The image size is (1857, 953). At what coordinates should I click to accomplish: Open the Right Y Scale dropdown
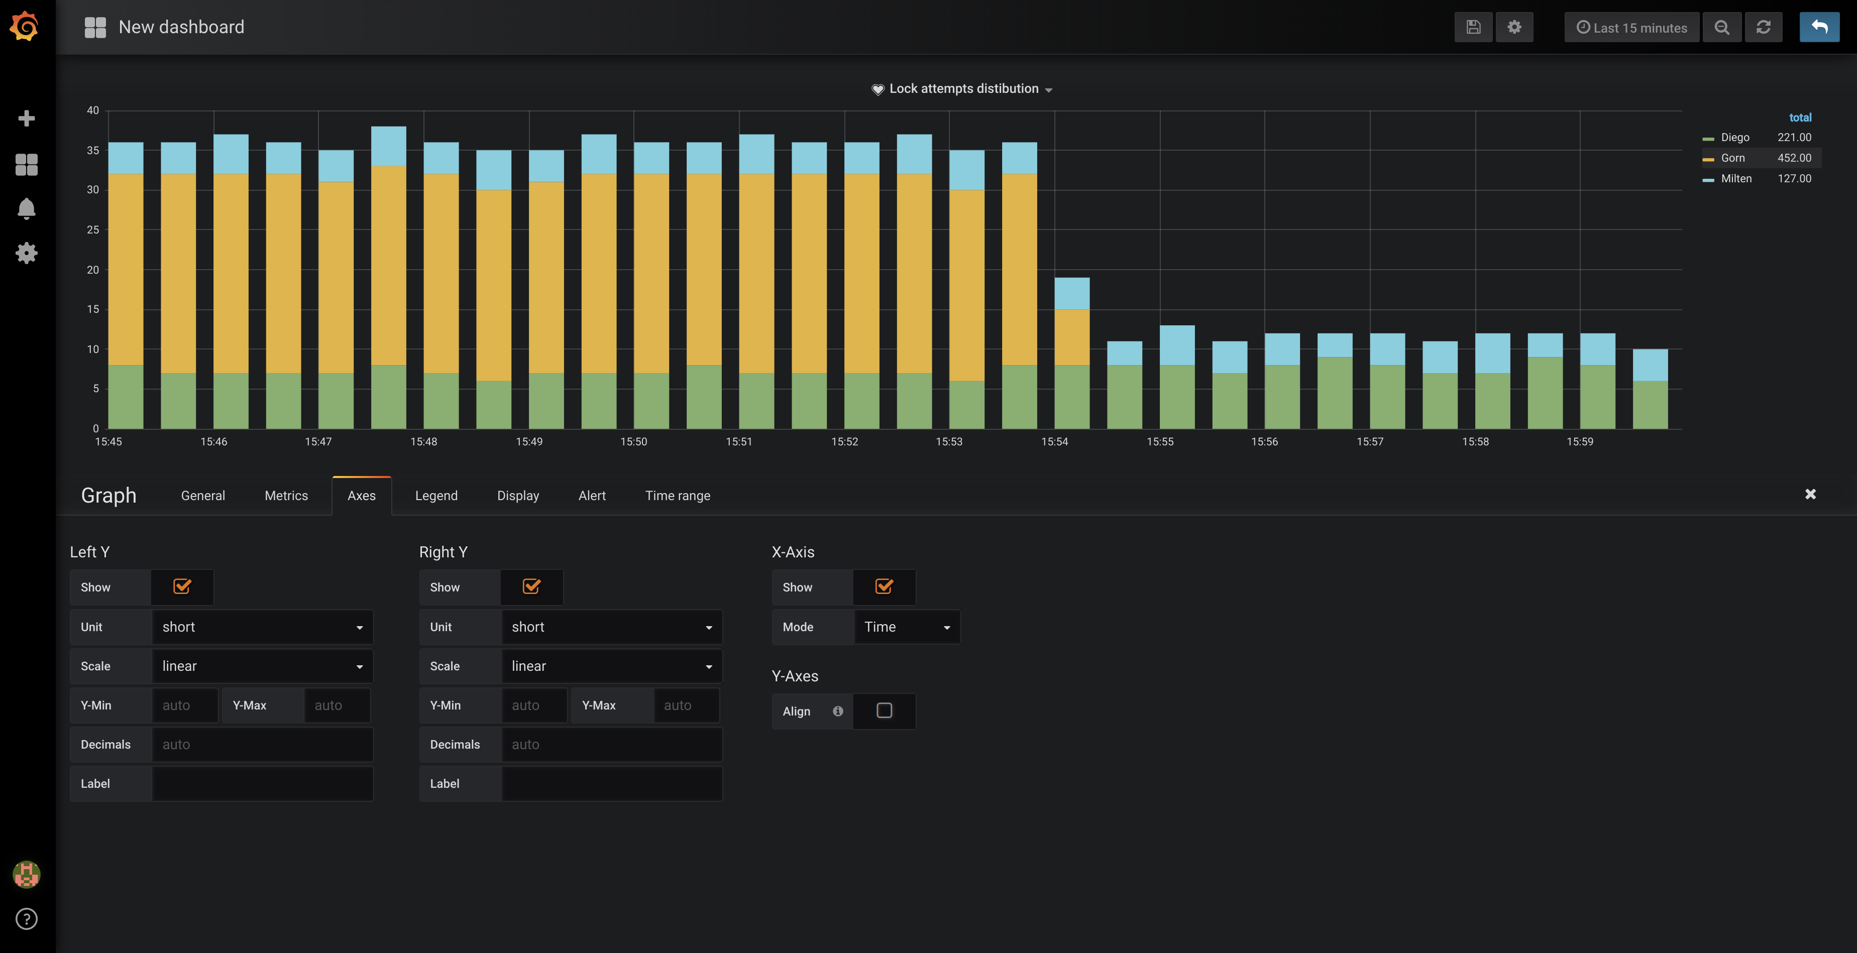click(611, 666)
